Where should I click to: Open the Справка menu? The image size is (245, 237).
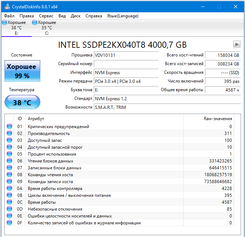point(94,16)
